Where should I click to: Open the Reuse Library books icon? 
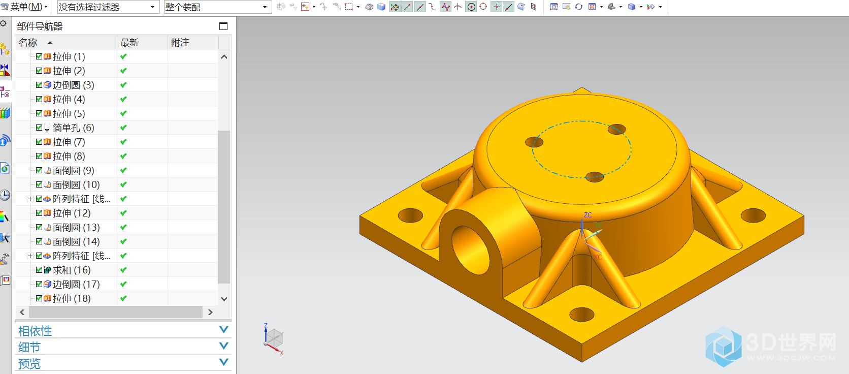(5, 113)
